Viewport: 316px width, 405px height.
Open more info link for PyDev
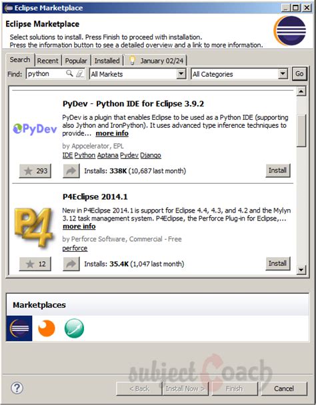[x=112, y=133]
